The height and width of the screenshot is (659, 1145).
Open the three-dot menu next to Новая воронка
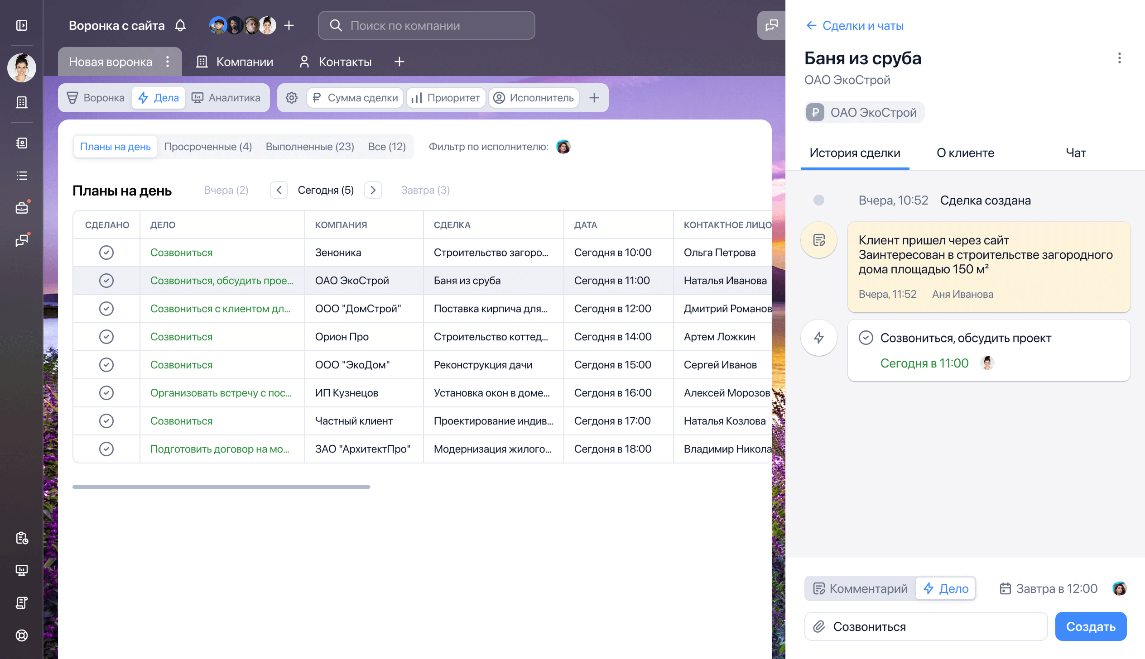tap(168, 62)
